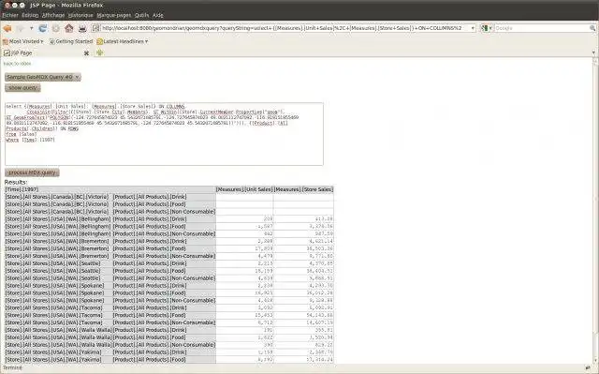Click the Bremerton store cell in Drink row

pos(58,241)
